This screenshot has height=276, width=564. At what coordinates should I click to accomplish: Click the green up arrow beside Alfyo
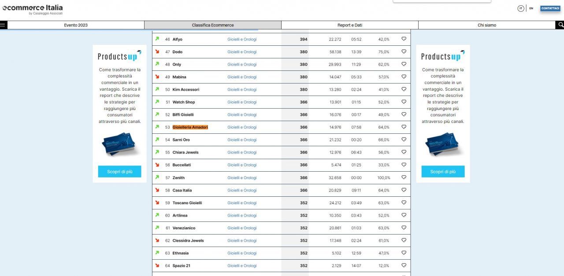[157, 39]
